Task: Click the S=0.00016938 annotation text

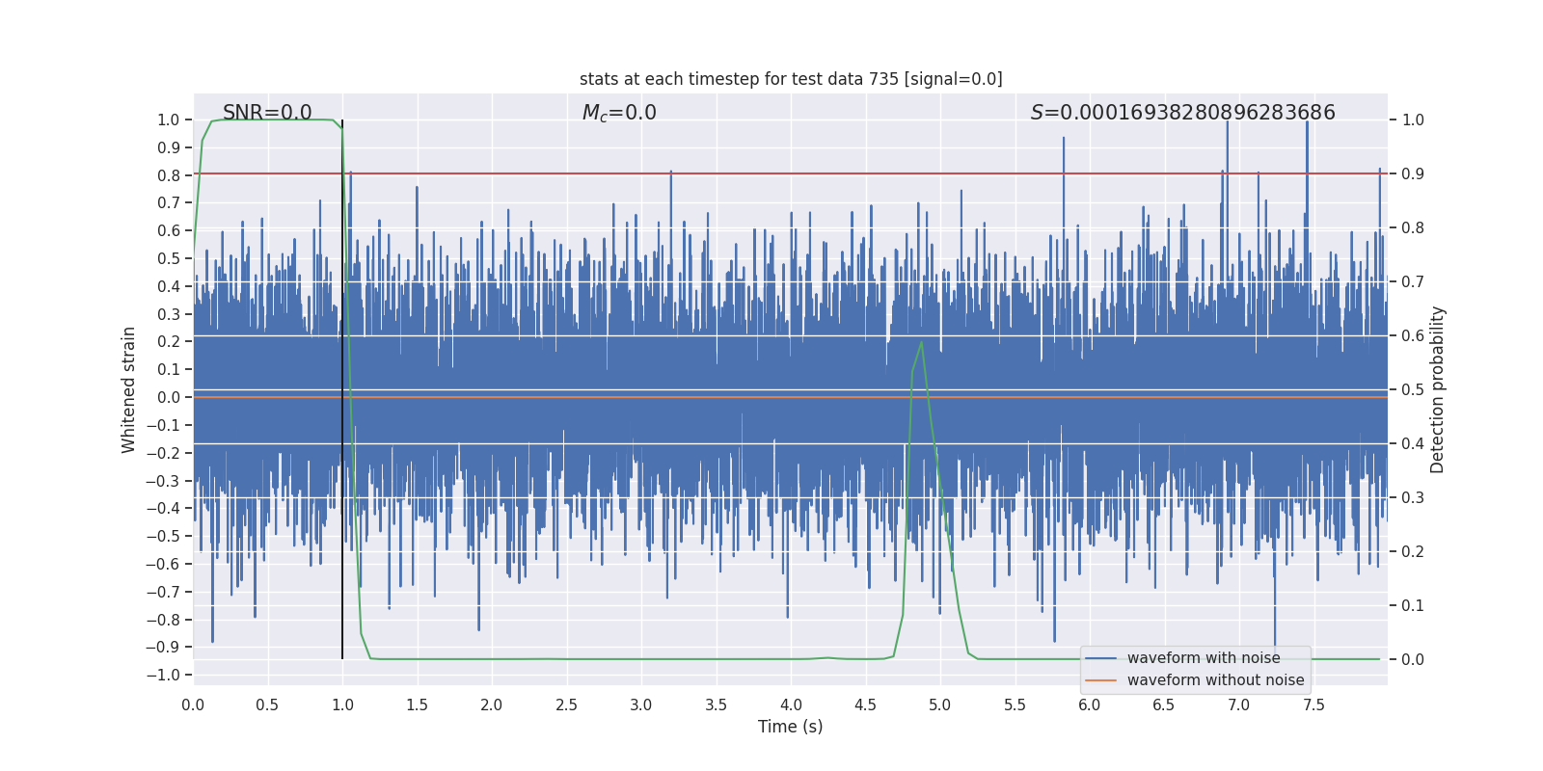Action: (x=1182, y=113)
